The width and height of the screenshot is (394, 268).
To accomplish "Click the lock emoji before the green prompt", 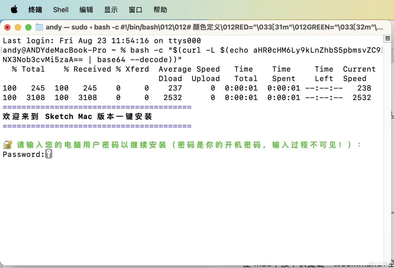I will [8, 145].
